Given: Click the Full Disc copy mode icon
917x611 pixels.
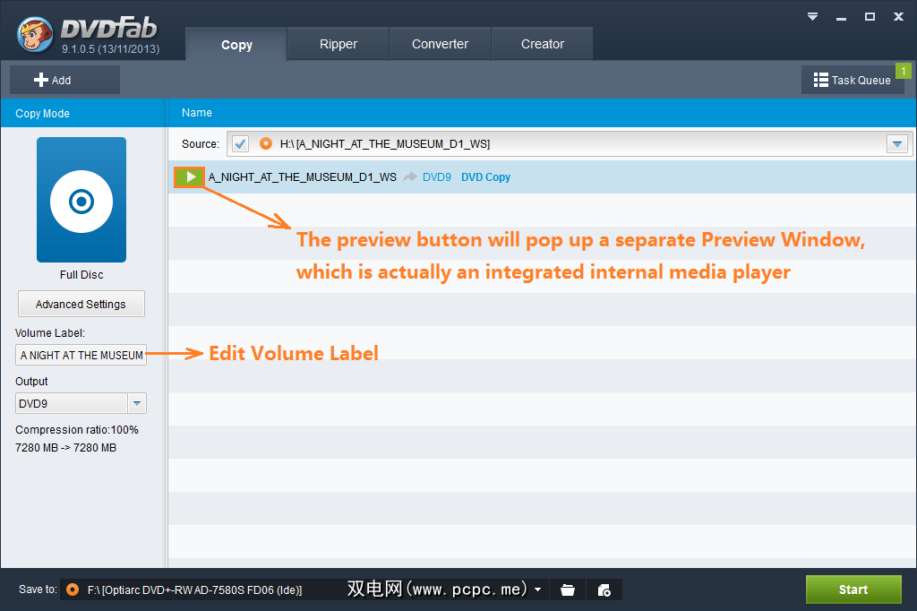Looking at the screenshot, I should (x=81, y=200).
